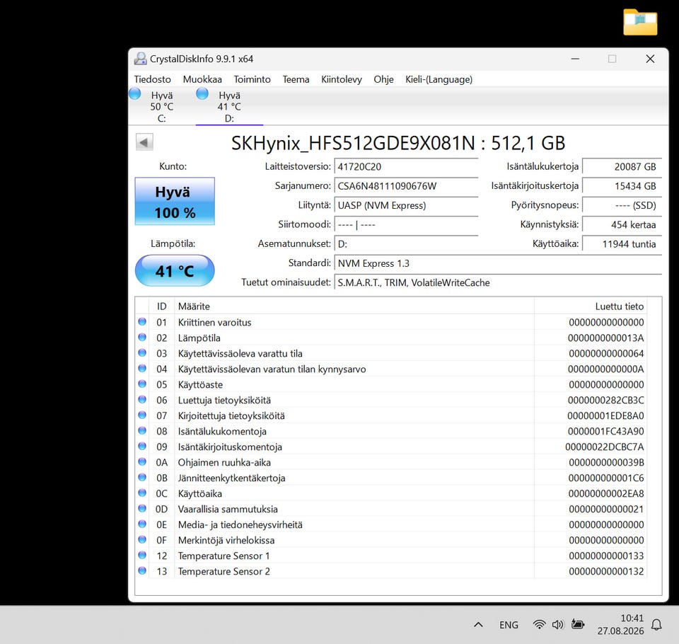Select the Kriittinen varoitus attribute text
This screenshot has width=679, height=644.
coord(214,323)
